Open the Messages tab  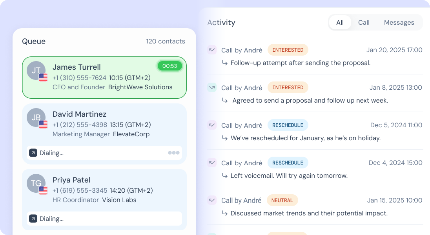point(399,22)
